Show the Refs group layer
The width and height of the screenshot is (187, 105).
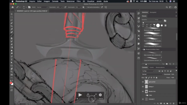tap(143, 95)
